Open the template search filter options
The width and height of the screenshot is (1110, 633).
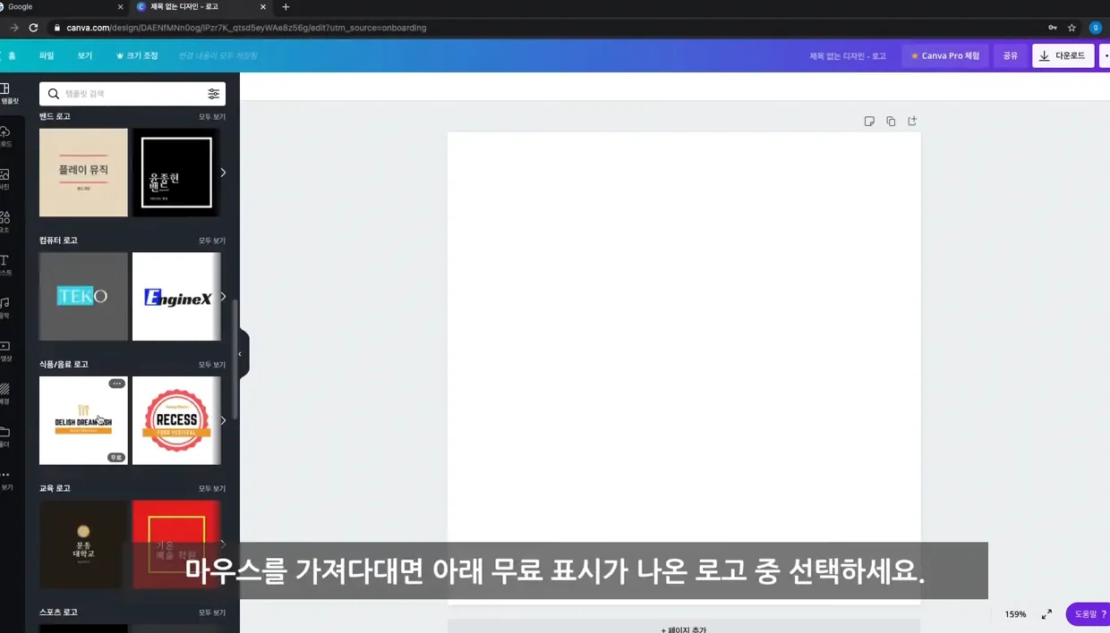click(213, 94)
